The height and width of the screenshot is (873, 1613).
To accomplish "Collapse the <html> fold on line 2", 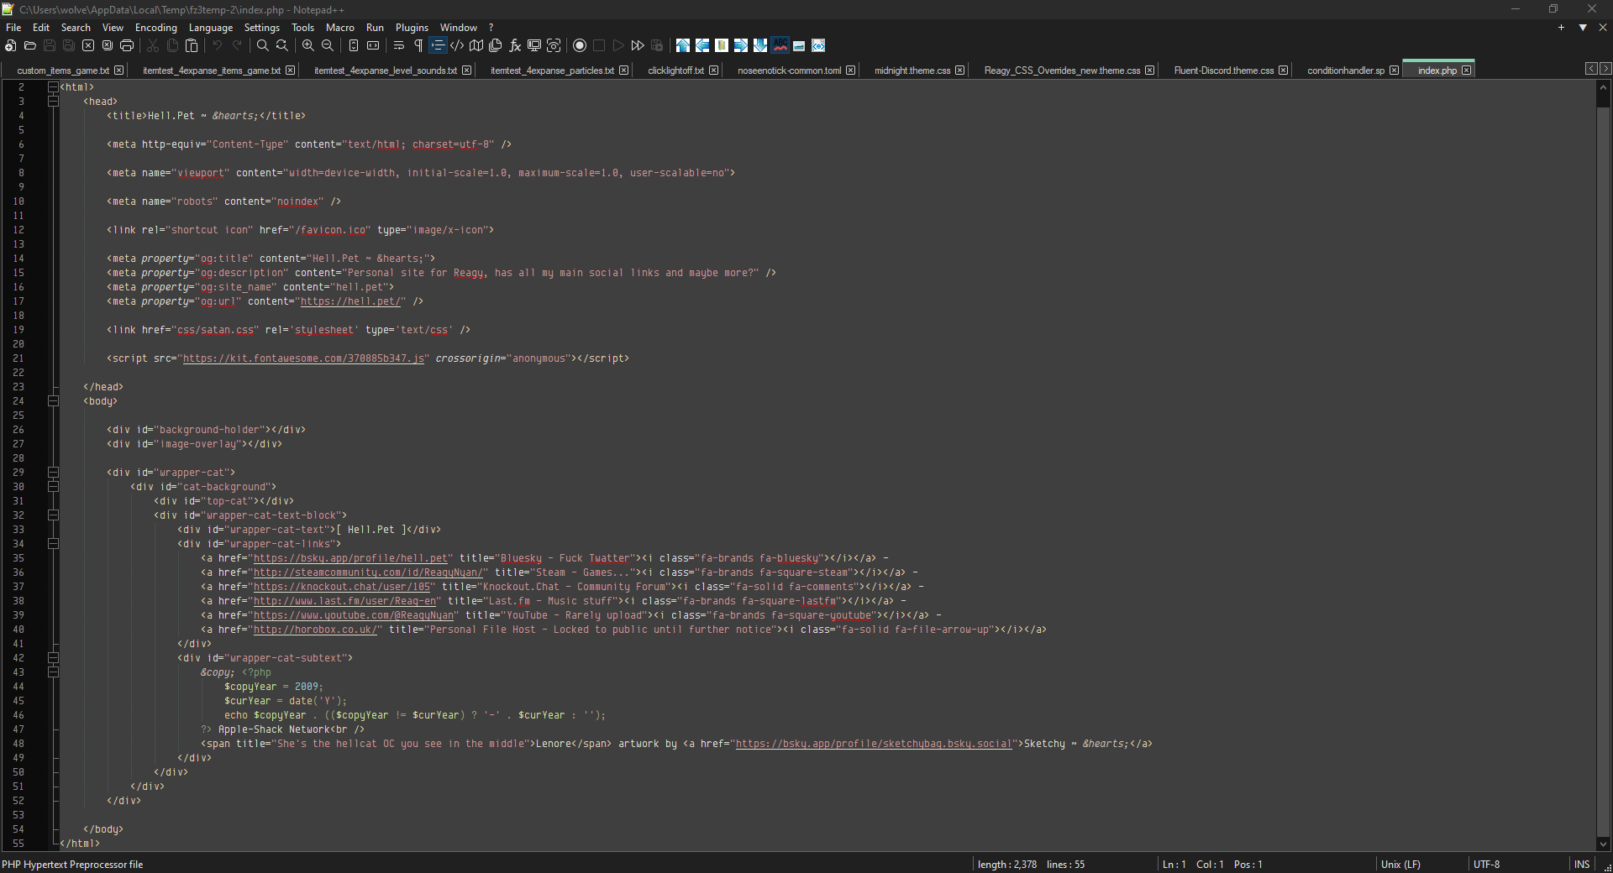I will (x=53, y=87).
